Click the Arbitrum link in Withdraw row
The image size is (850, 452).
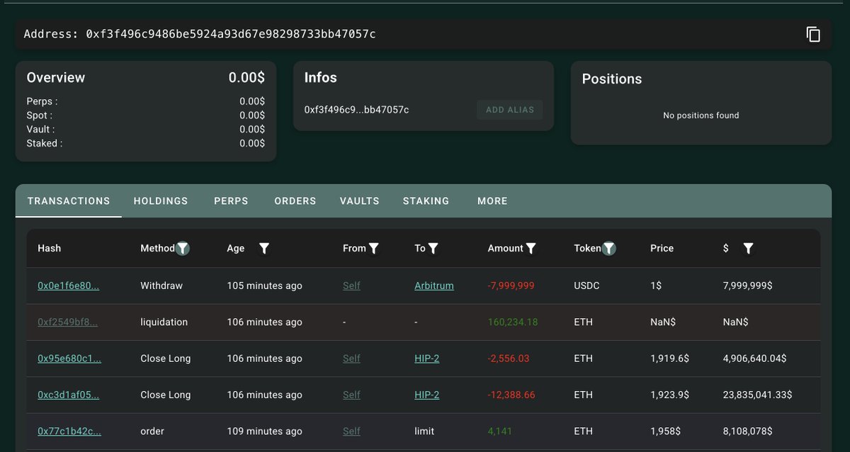pos(434,286)
